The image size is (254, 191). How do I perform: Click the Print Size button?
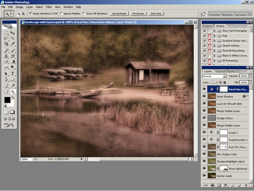click(x=156, y=14)
